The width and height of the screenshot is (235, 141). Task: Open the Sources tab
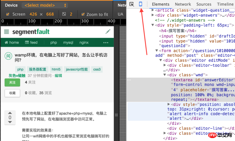tap(204, 4)
